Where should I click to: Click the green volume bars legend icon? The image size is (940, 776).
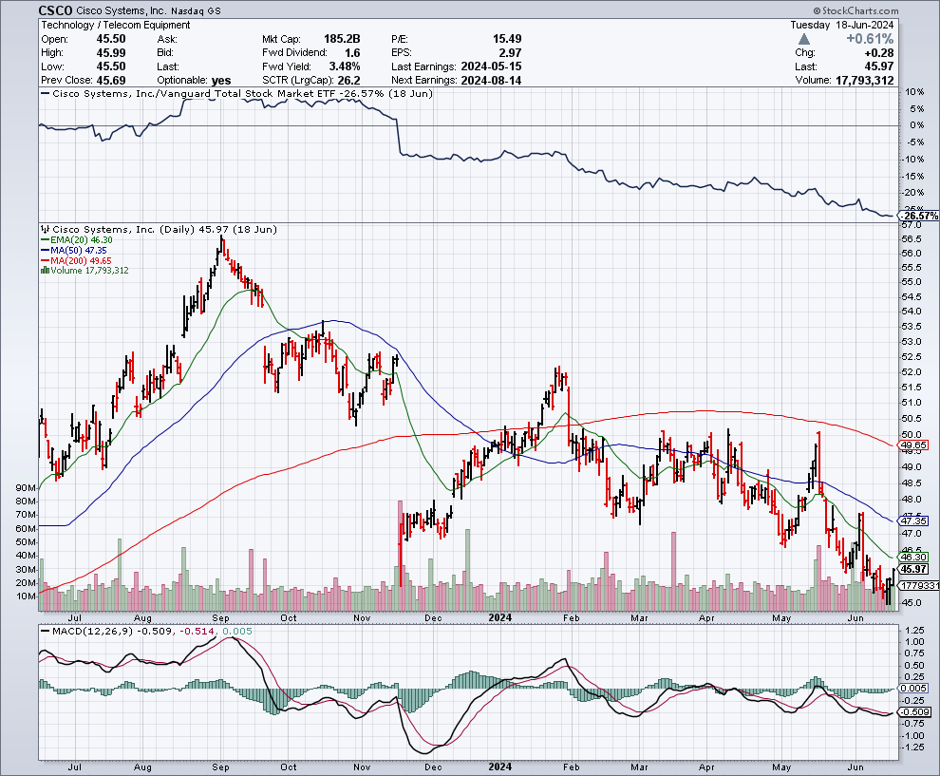(x=44, y=271)
